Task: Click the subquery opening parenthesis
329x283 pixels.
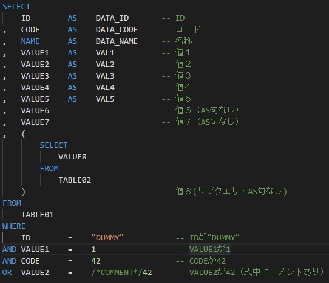Action: (24, 134)
